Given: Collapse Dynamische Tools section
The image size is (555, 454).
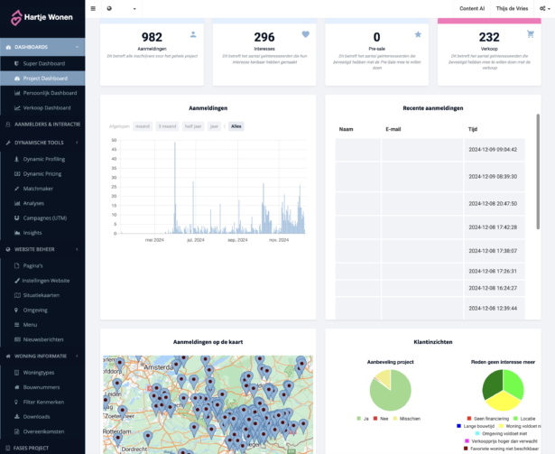Looking at the screenshot, I should [42, 143].
